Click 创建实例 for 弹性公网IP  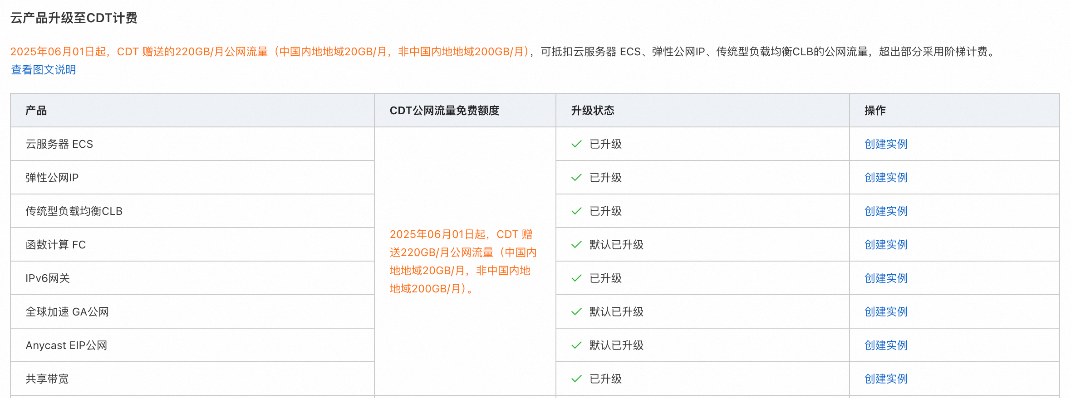coord(885,178)
